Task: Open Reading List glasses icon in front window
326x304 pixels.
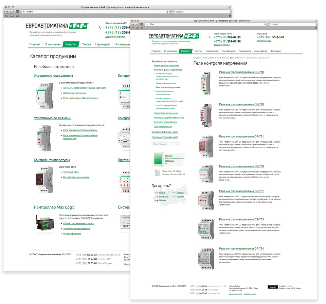Action: point(133,28)
